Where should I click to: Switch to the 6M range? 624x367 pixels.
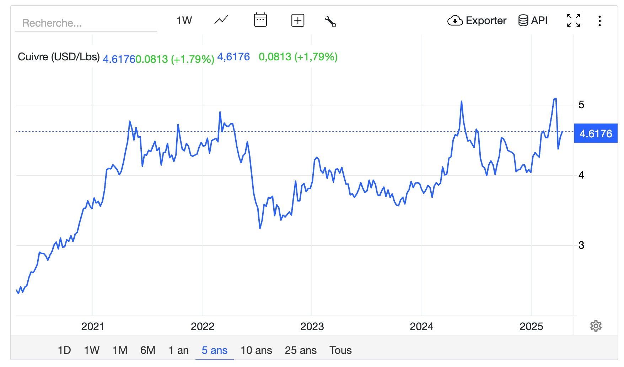[x=148, y=350]
